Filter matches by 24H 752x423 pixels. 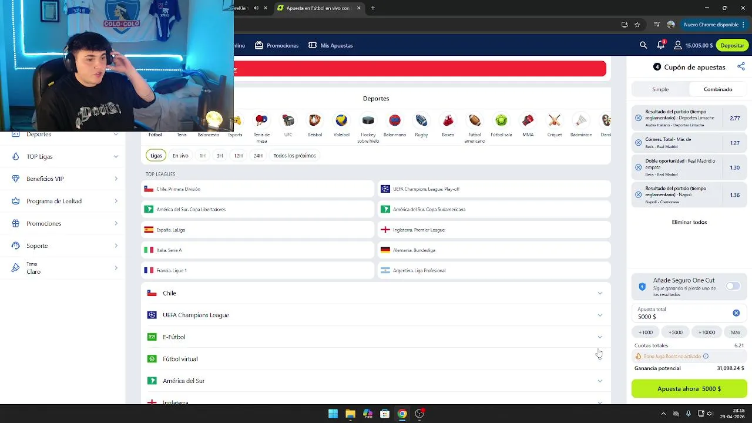click(x=258, y=156)
